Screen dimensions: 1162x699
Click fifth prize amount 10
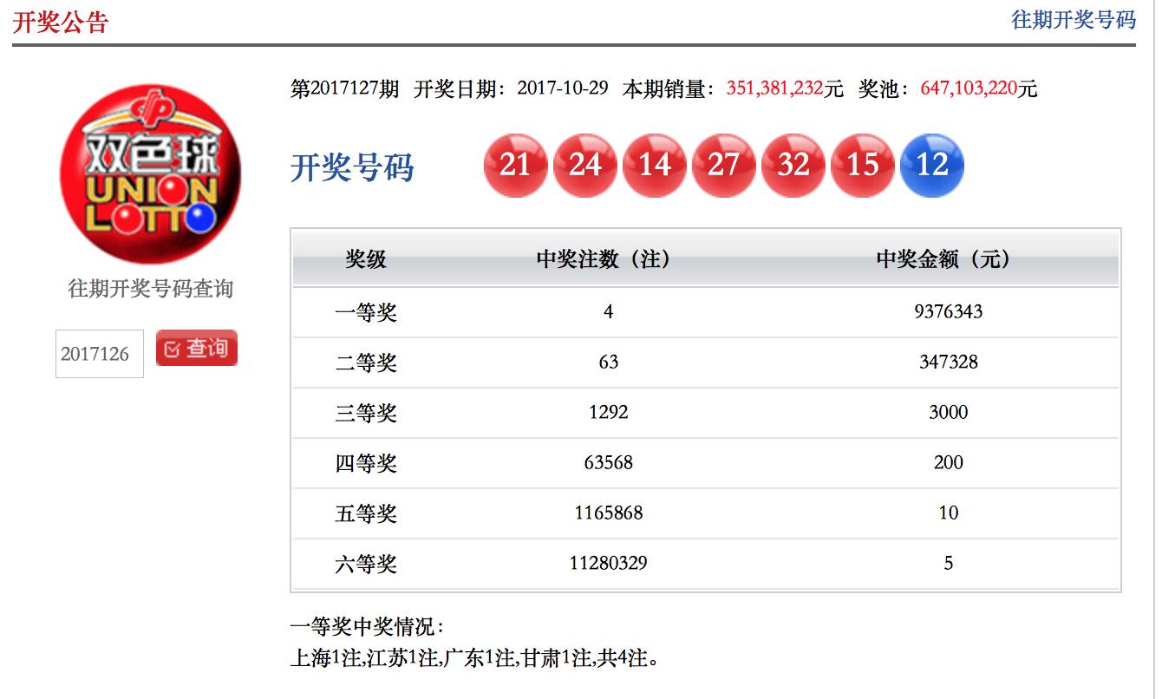coord(949,513)
